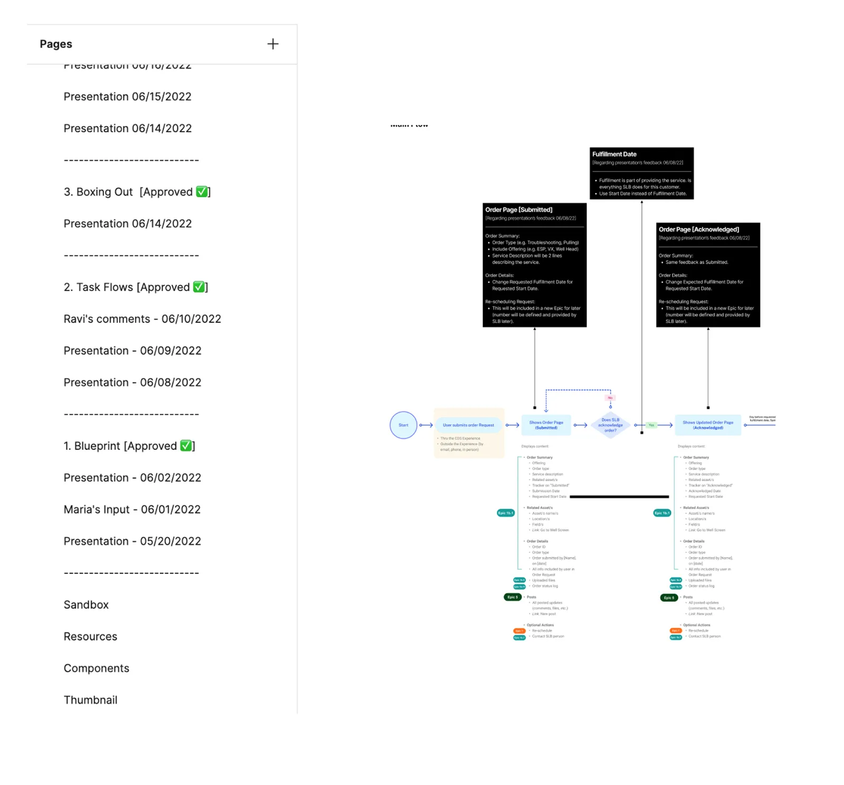Select the Order Page [Acknowledged] black note
This screenshot has height=785, width=844.
point(708,275)
